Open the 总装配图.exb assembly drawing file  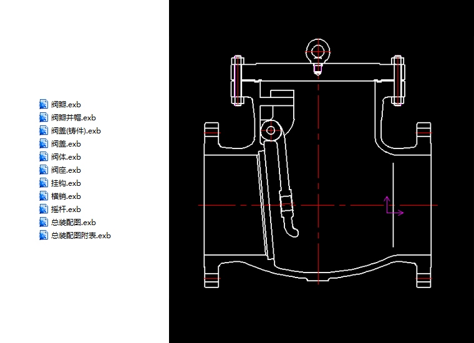pyautogui.click(x=73, y=223)
